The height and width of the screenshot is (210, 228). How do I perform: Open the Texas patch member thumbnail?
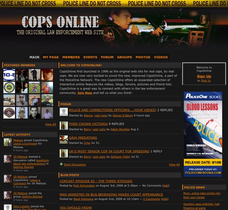(x=9, y=113)
